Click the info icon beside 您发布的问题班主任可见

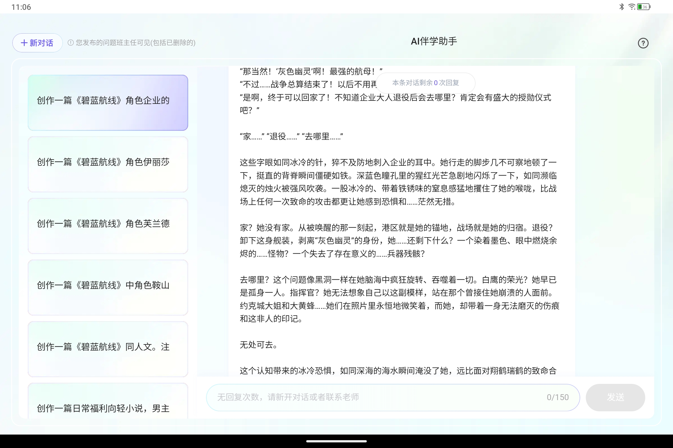pos(70,43)
